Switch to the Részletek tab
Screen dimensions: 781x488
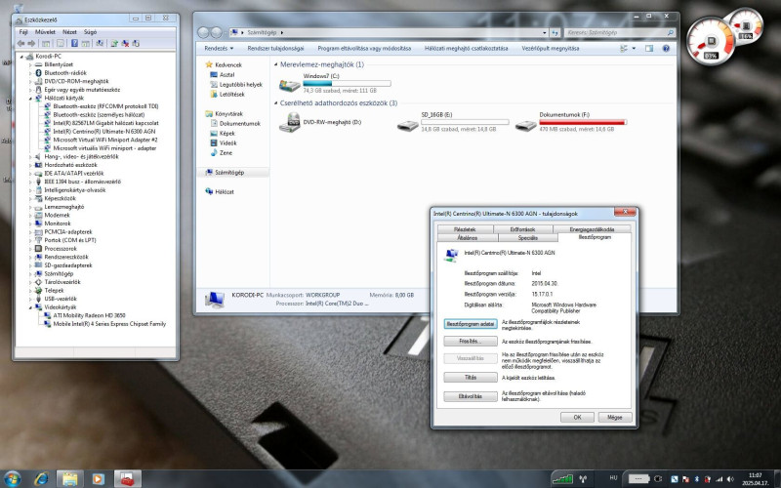coord(465,229)
